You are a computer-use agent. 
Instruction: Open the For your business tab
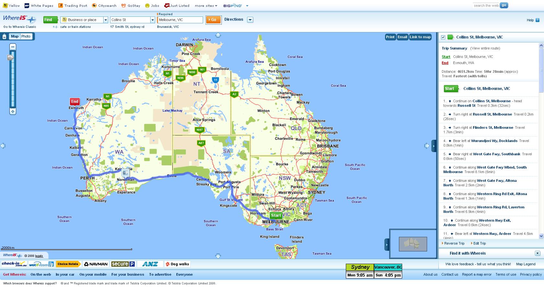pyautogui.click(x=128, y=275)
